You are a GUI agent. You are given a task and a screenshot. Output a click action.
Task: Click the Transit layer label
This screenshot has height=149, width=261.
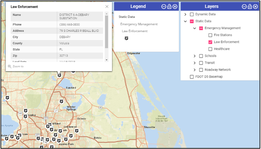210,63
